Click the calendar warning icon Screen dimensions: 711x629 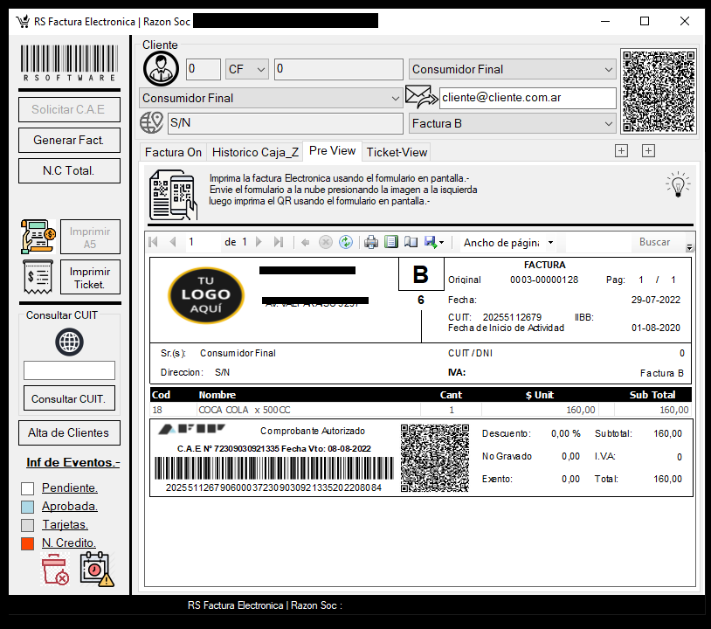tap(96, 569)
